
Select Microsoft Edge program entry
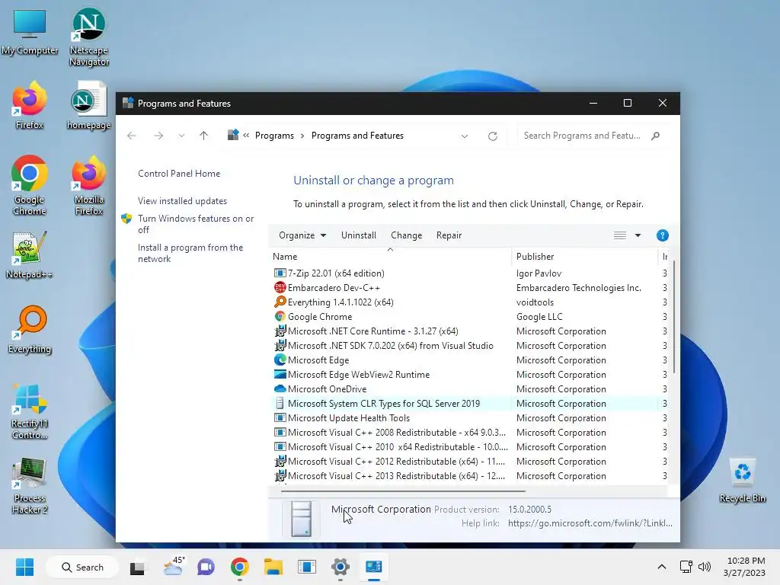pyautogui.click(x=470, y=360)
